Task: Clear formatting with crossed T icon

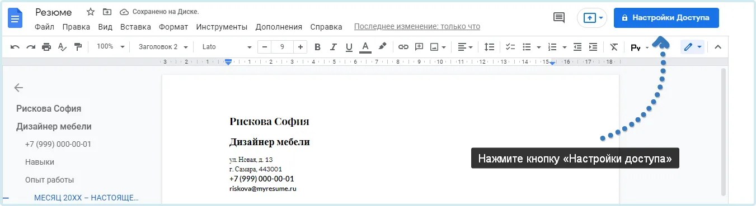Action: 614,47
